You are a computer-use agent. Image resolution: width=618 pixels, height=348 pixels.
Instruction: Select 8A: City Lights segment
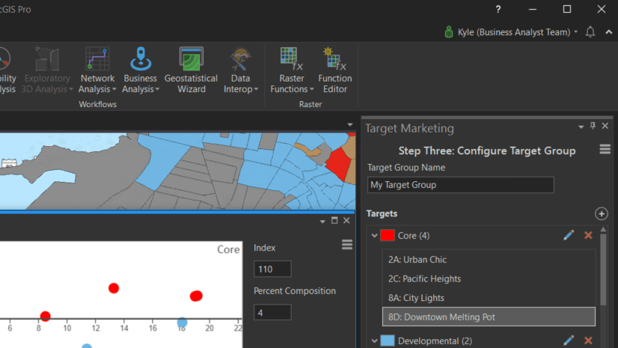pos(489,298)
